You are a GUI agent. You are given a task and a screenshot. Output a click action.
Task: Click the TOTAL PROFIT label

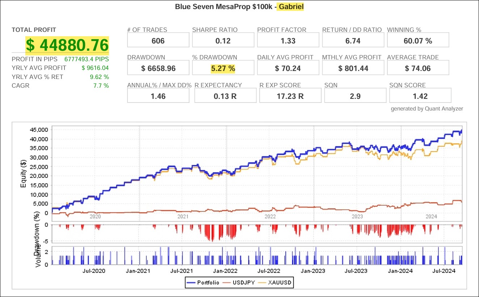tap(34, 30)
